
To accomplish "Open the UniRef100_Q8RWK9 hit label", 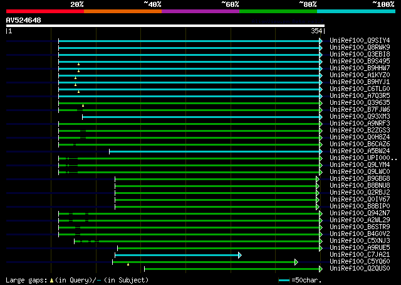I will [x=360, y=48].
